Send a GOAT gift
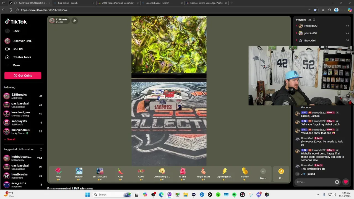 tap(141, 174)
